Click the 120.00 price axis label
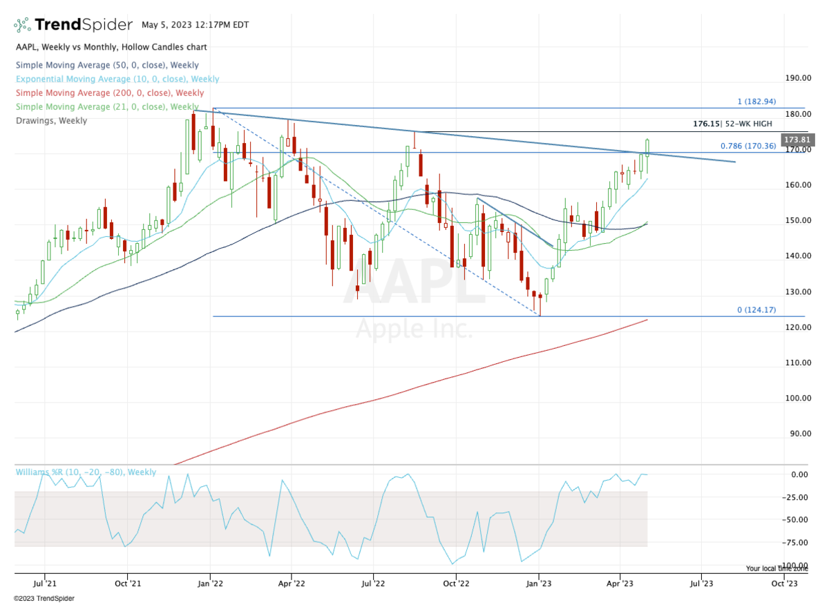The image size is (829, 605). [x=797, y=327]
